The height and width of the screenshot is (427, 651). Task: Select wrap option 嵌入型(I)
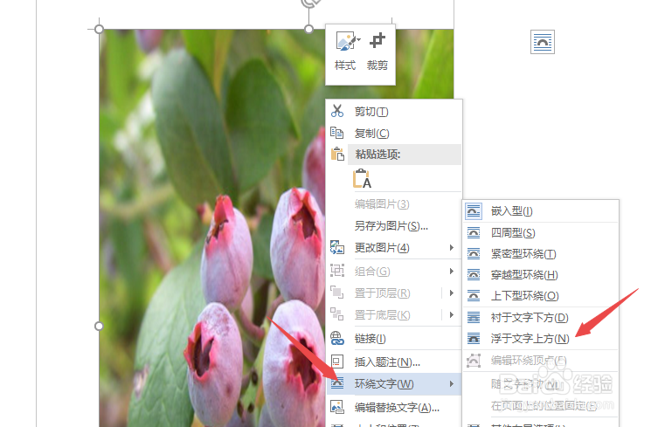click(x=541, y=211)
